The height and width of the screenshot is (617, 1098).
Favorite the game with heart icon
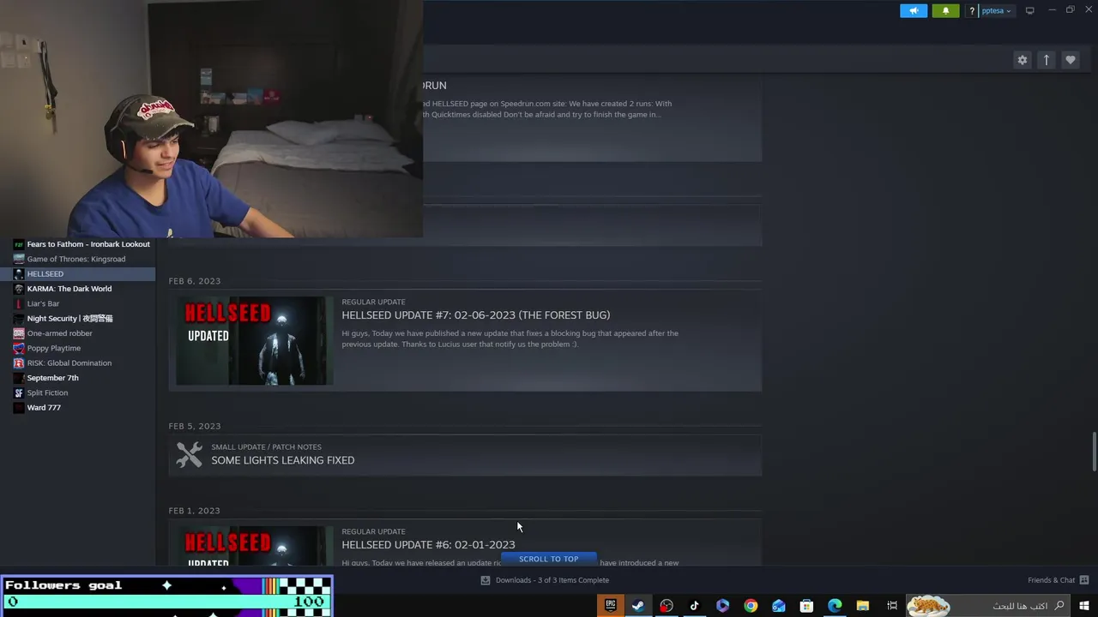tap(1070, 60)
